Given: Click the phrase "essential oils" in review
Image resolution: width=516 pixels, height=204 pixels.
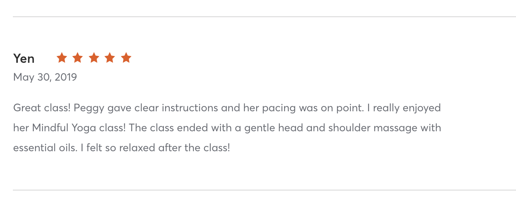Looking at the screenshot, I should coord(45,148).
